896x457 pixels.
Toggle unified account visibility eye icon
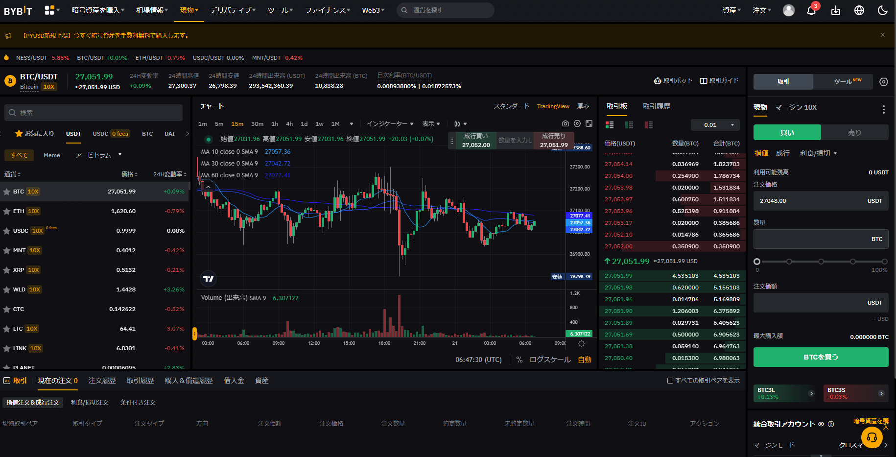point(821,424)
